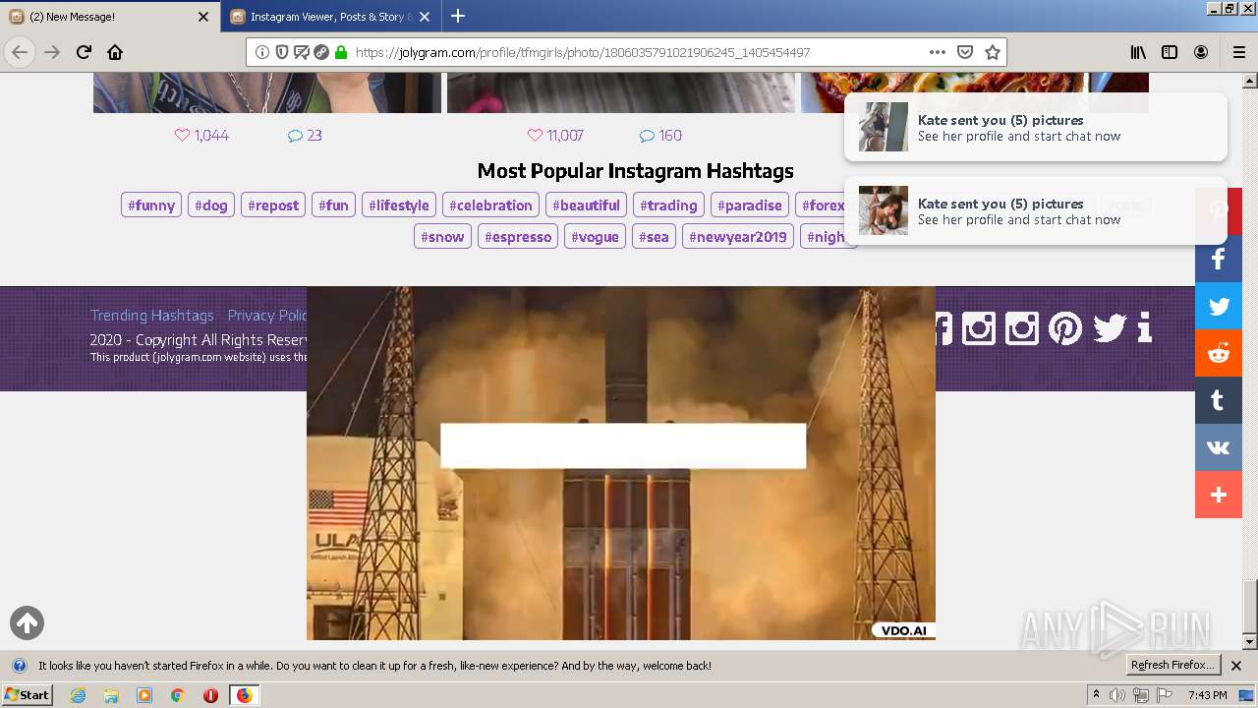This screenshot has height=708, width=1258.
Task: Share page on Tumblr sidebar button
Action: click(x=1219, y=400)
